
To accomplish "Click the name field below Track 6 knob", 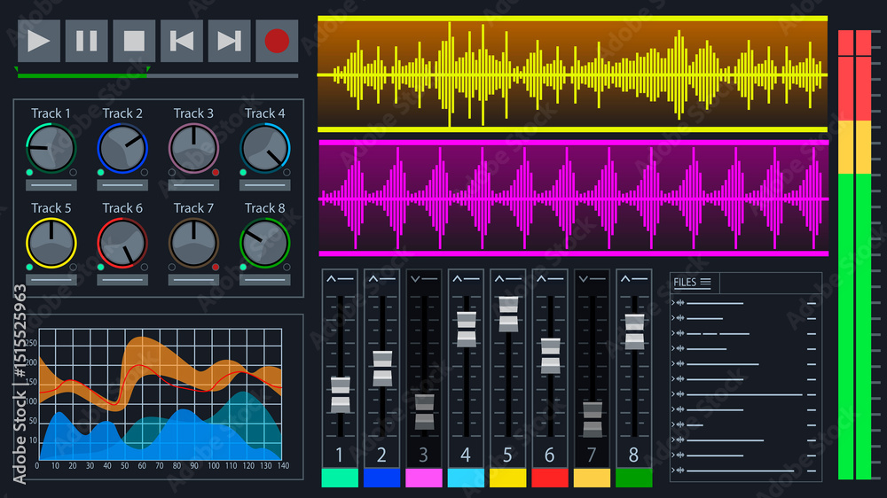I will click(x=122, y=280).
